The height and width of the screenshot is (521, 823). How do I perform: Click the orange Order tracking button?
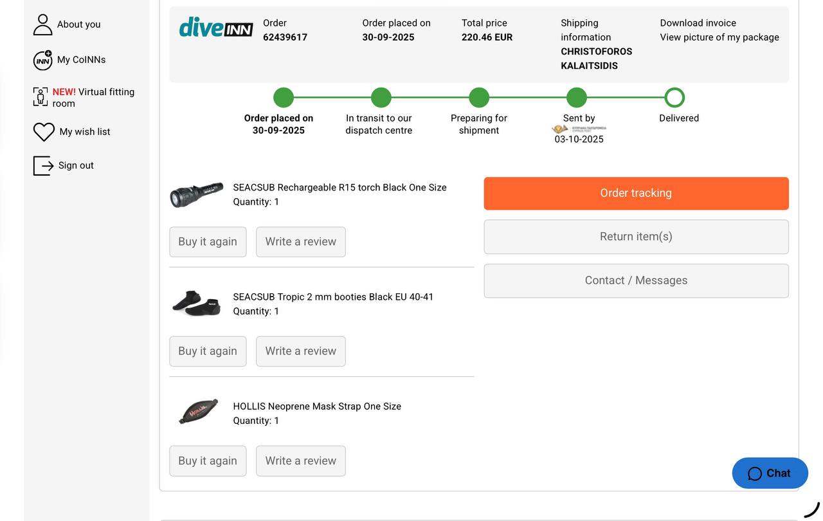tap(636, 193)
